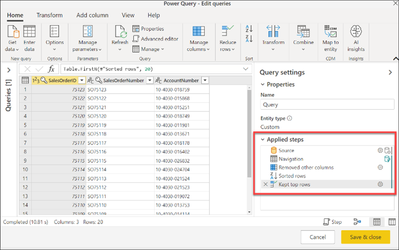399x250 pixels.
Task: Edit the query Name field
Action: [x=327, y=105]
